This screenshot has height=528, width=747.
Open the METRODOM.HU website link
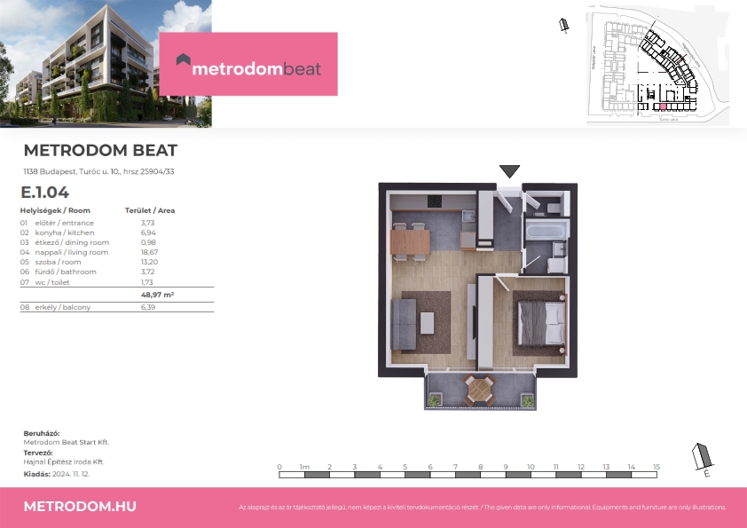point(80,506)
